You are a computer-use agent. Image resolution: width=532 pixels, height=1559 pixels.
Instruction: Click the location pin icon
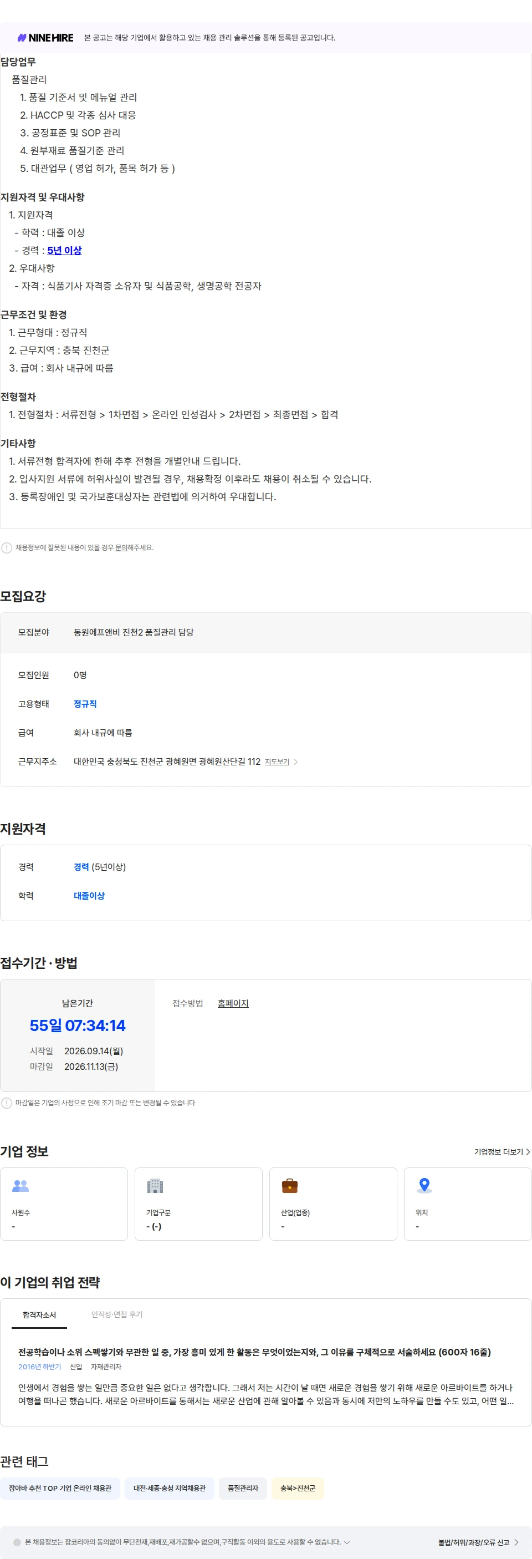click(x=424, y=1186)
